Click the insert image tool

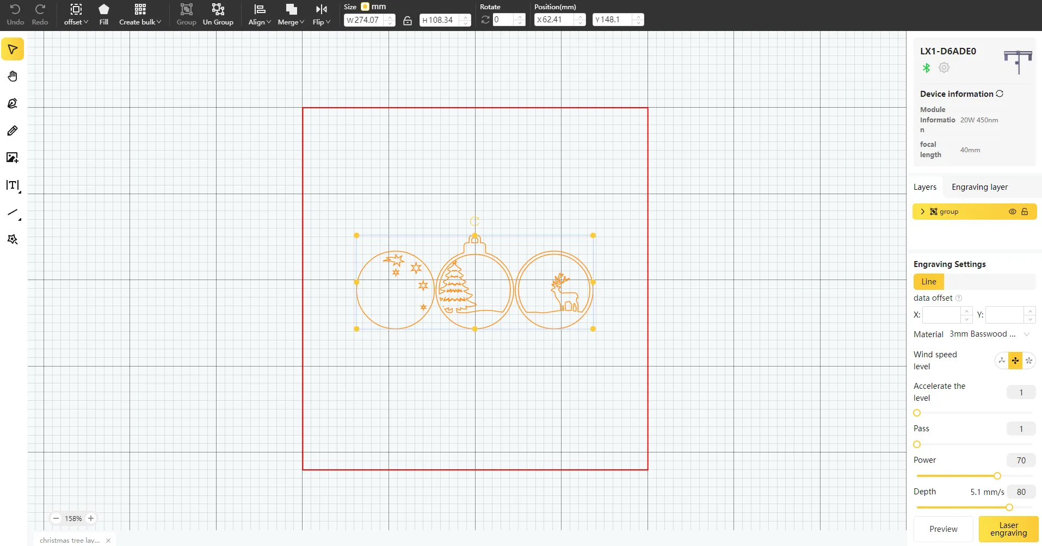coord(13,158)
